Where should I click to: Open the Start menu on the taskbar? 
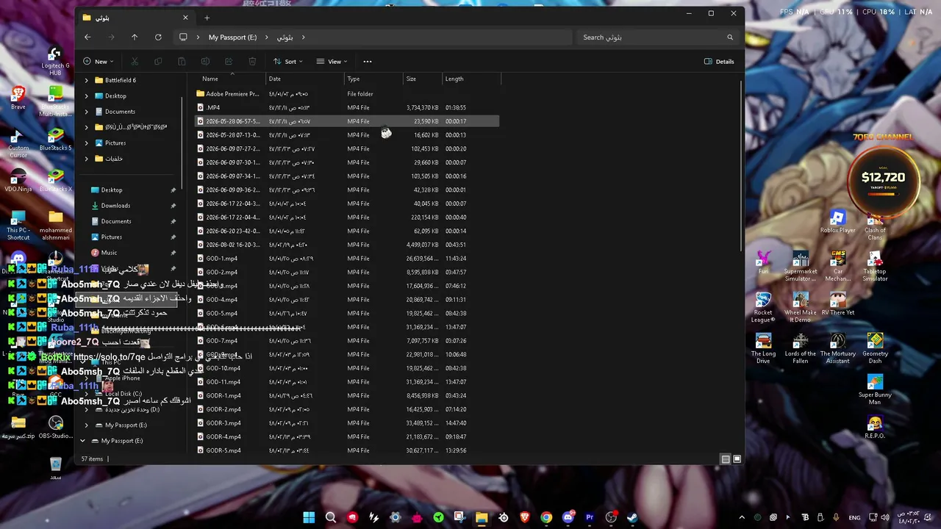309,517
